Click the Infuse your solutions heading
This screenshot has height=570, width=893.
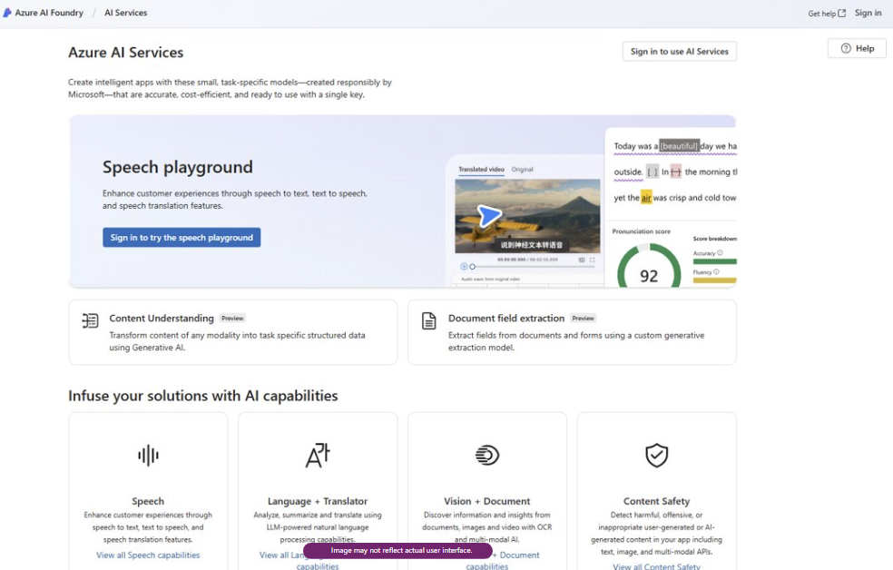202,396
